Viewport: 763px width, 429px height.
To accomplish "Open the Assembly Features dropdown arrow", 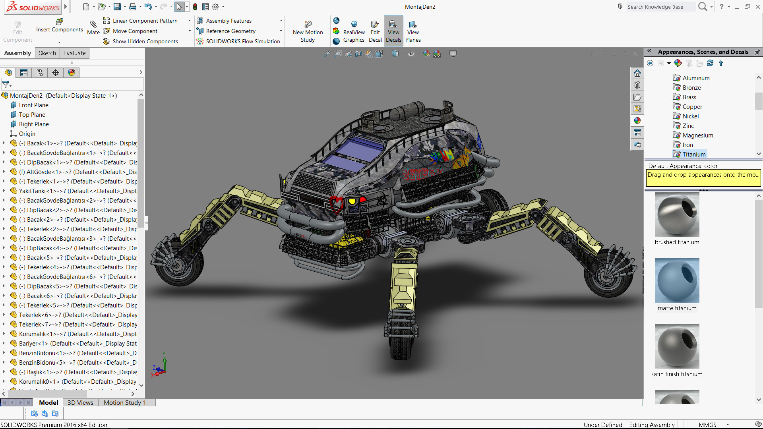I will point(281,21).
